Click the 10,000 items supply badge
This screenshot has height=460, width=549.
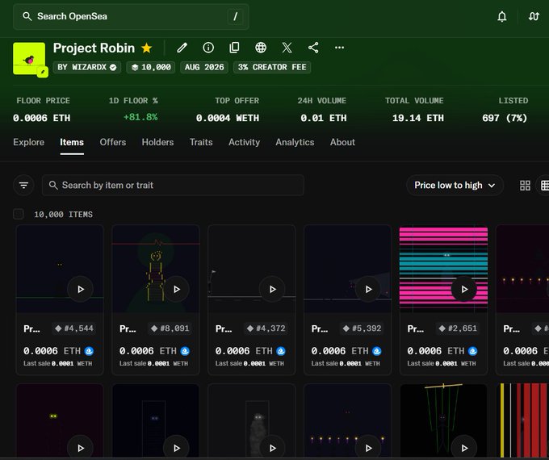pyautogui.click(x=151, y=67)
